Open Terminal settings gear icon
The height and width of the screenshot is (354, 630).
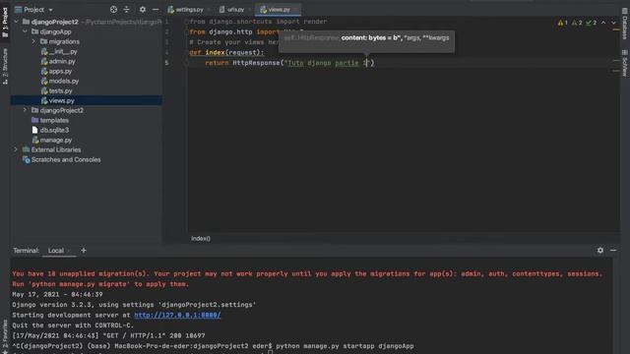[600, 250]
